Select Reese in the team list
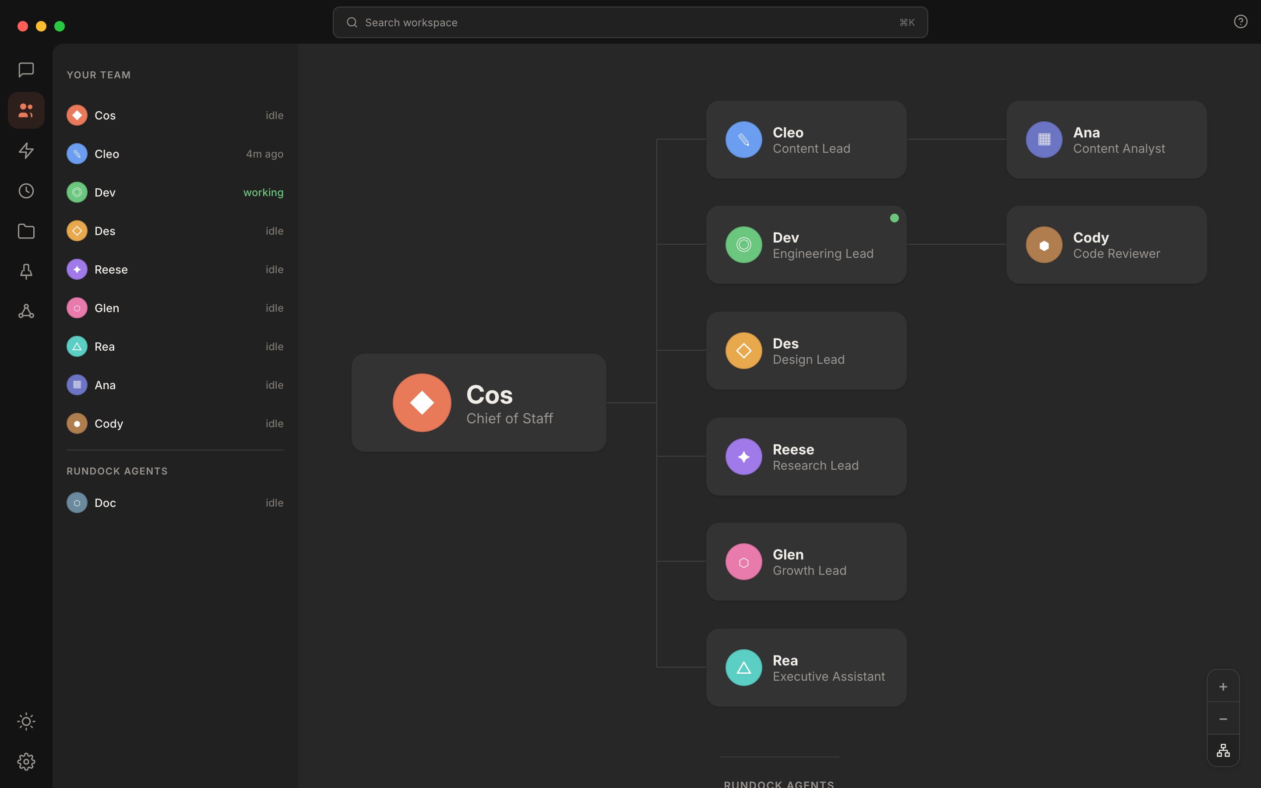Image resolution: width=1261 pixels, height=788 pixels. (175, 269)
